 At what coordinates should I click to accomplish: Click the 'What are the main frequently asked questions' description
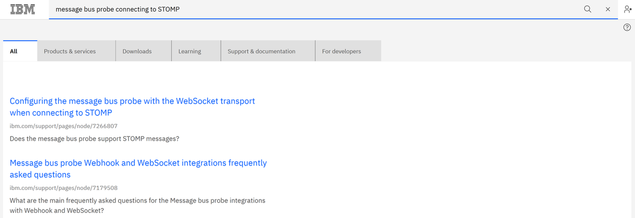tap(138, 205)
